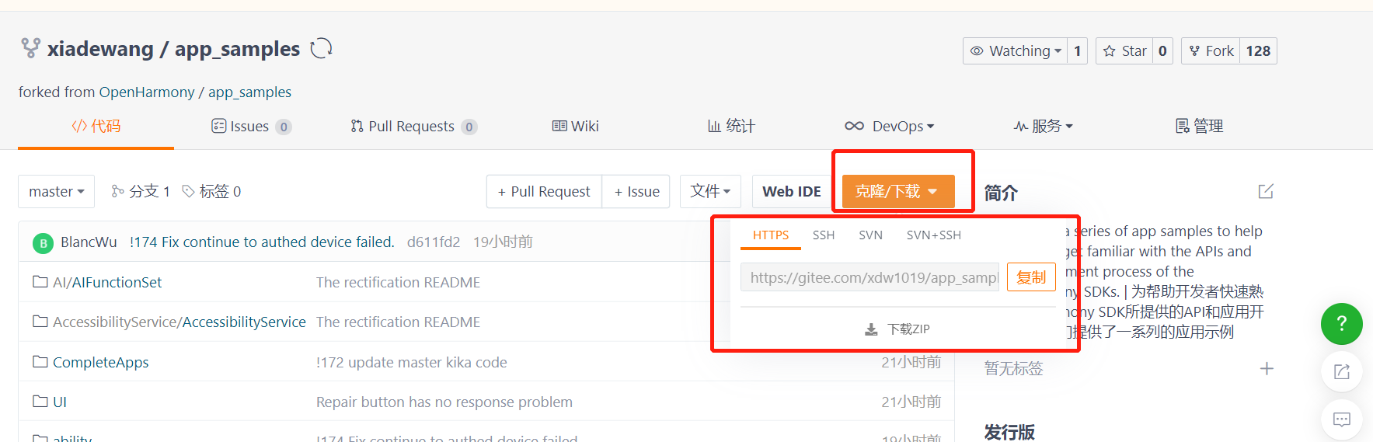Open commit !172 update master kika code
This screenshot has width=1373, height=442.
point(411,363)
